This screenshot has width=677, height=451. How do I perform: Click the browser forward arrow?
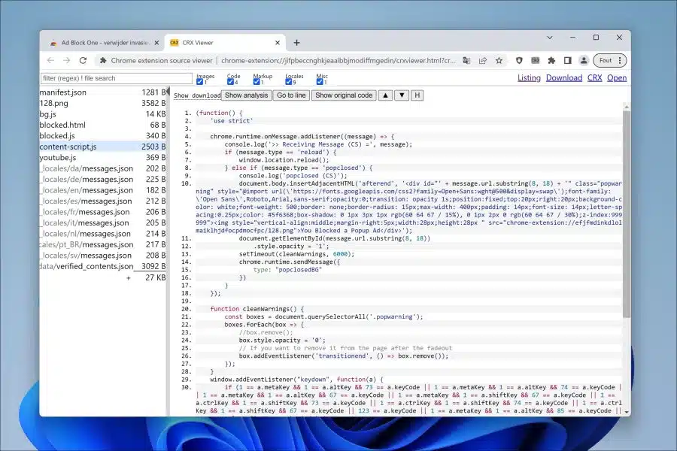(66, 60)
